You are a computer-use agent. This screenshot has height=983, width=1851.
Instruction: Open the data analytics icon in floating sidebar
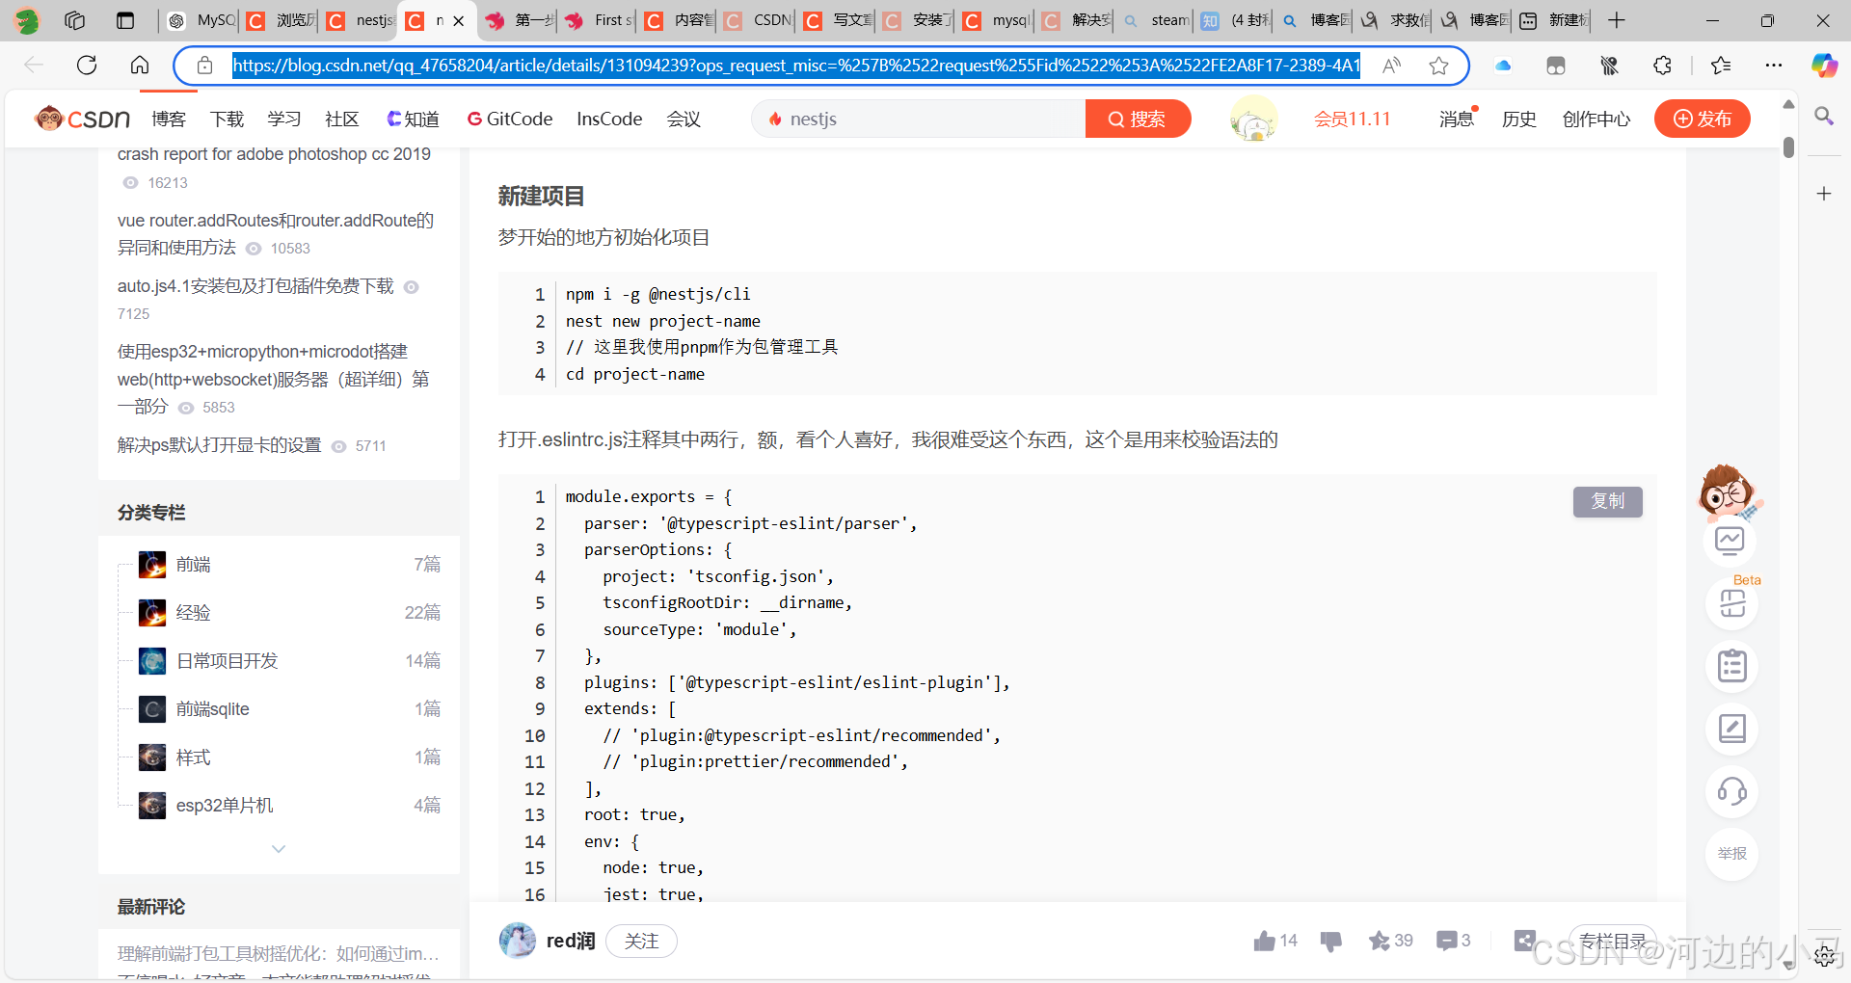(1731, 541)
